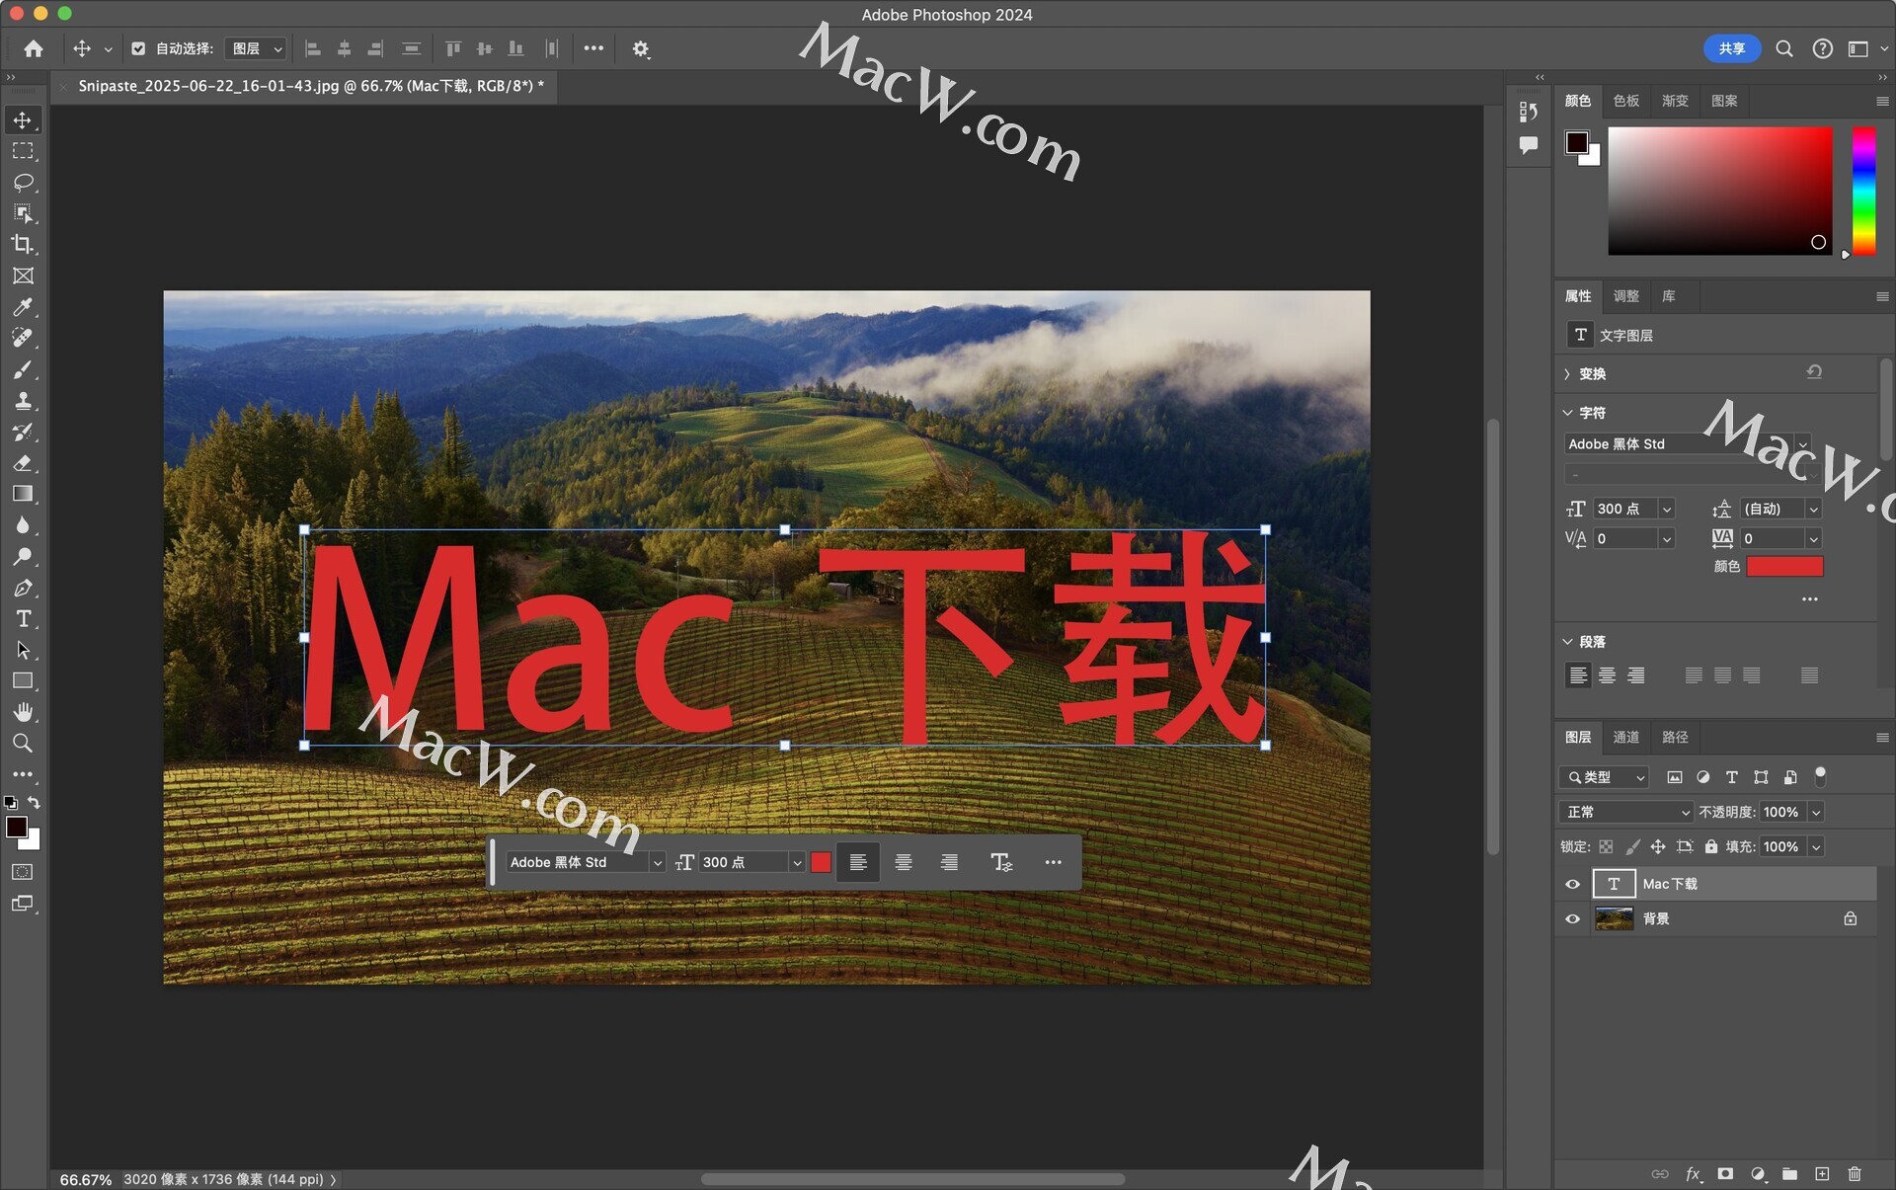Select the Brush tool
1896x1190 pixels.
coord(23,369)
